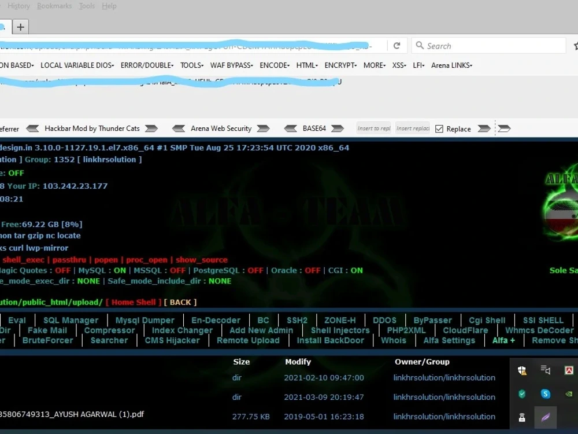Screen dimensions: 578x434
Task: Expand the XSS dropdown
Action: (399, 65)
